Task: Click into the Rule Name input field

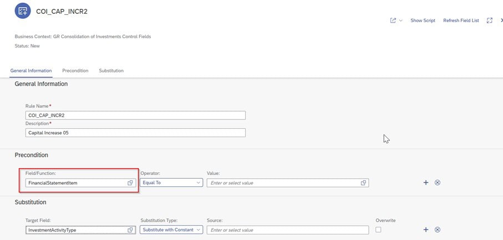Action: point(135,116)
